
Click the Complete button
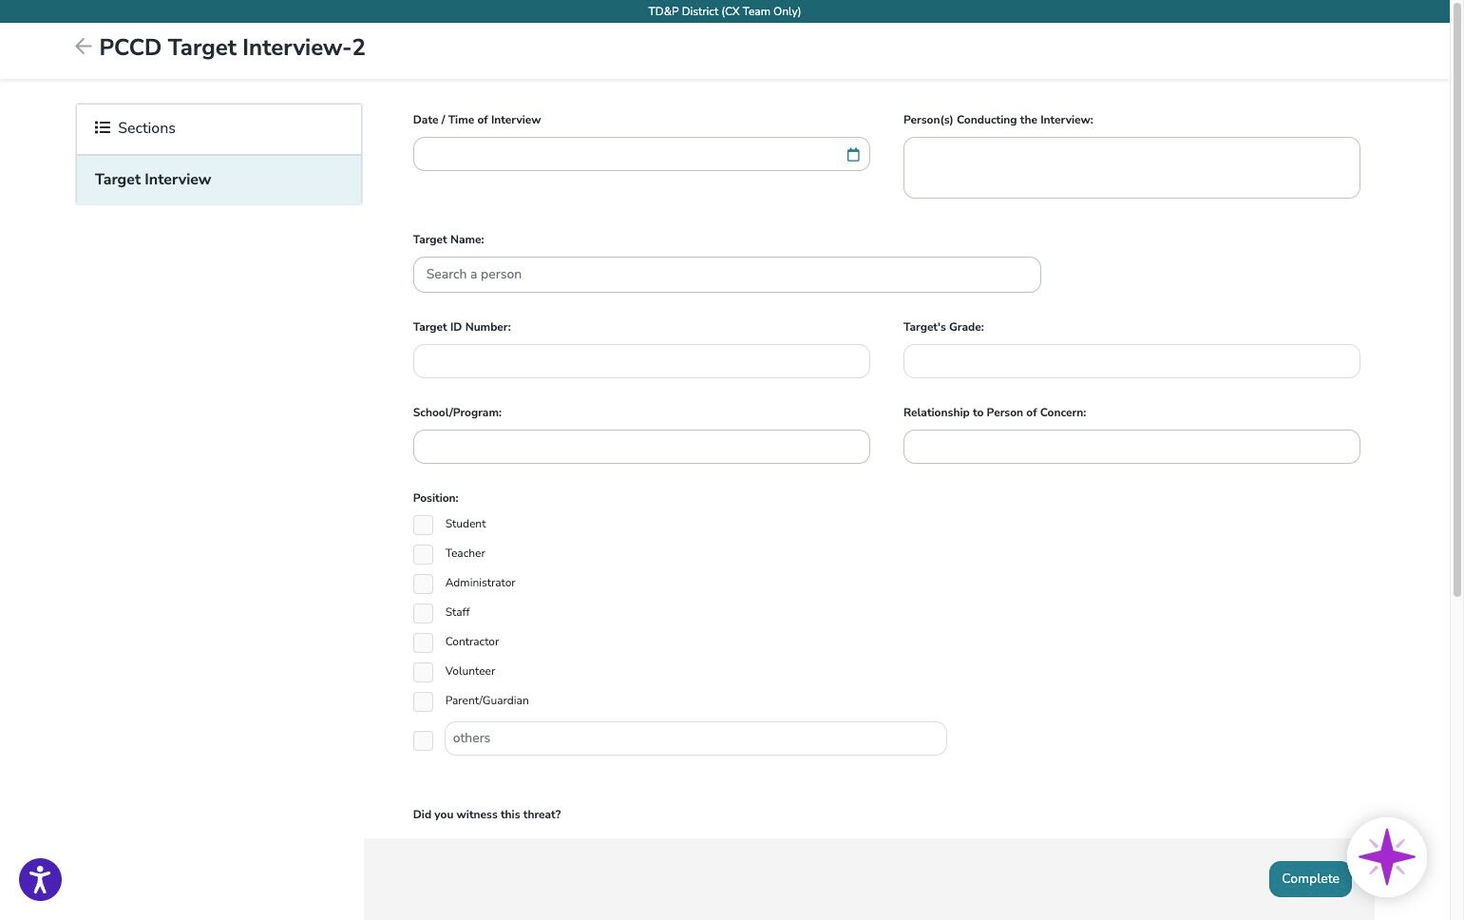pos(1310,879)
